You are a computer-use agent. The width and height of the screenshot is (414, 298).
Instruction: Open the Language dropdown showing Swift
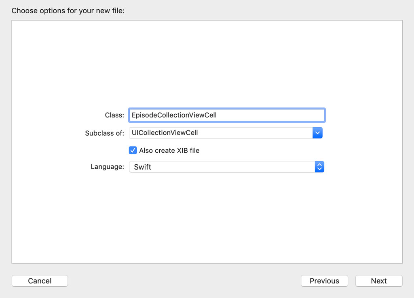[319, 166]
